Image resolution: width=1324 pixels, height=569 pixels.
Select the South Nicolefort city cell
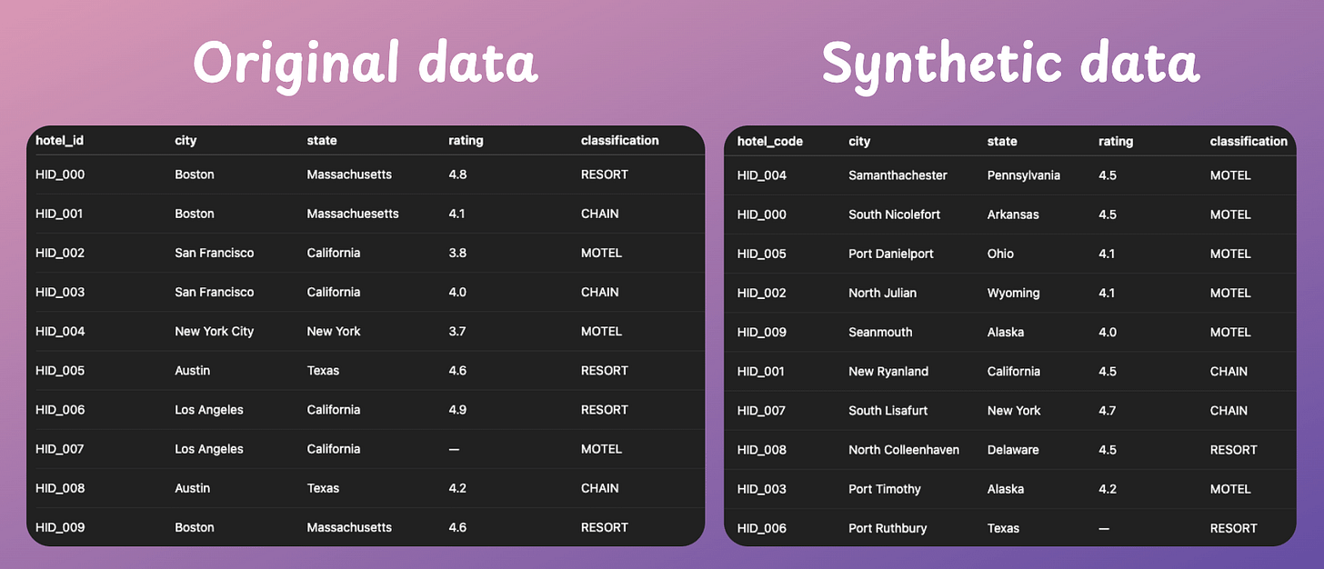894,215
